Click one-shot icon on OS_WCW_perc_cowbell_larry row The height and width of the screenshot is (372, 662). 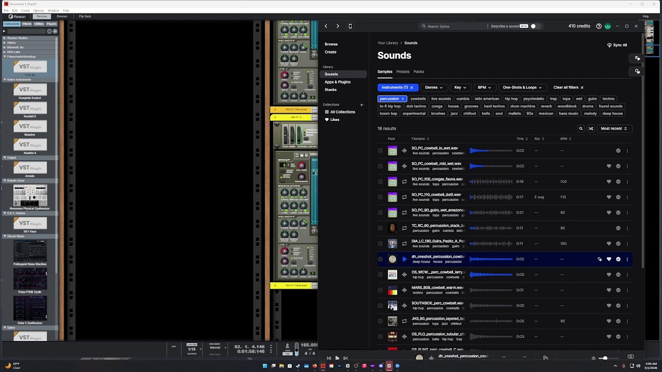point(404,274)
